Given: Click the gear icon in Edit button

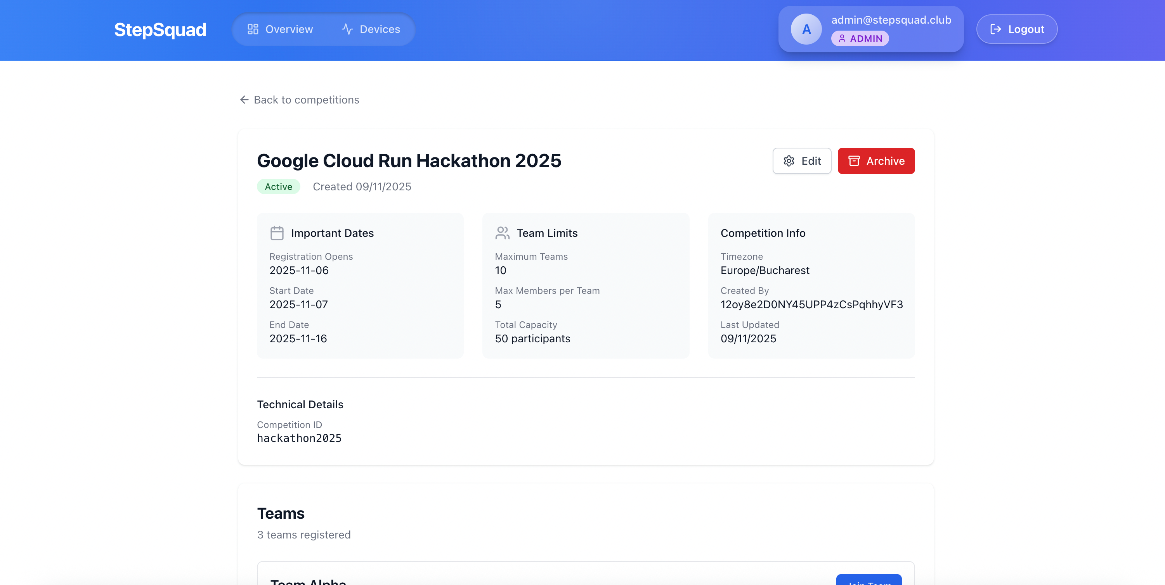Looking at the screenshot, I should pos(789,161).
